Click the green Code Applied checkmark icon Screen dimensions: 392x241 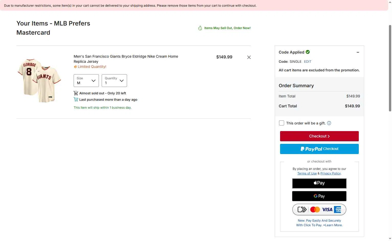(x=308, y=52)
